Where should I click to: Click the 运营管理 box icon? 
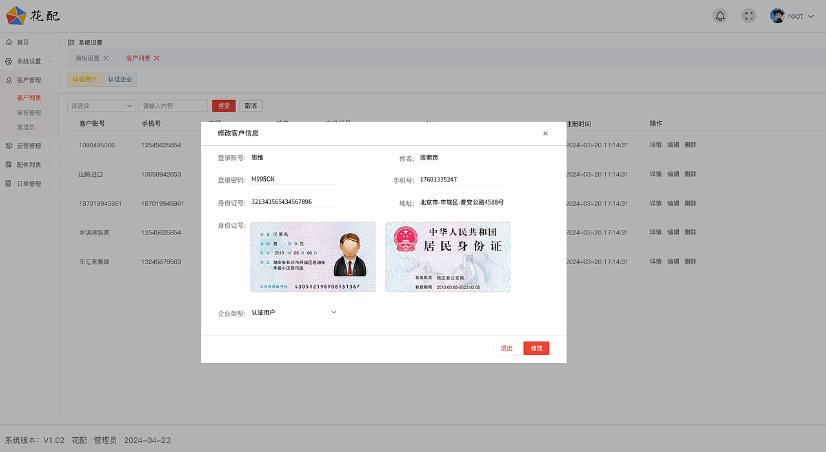9,146
